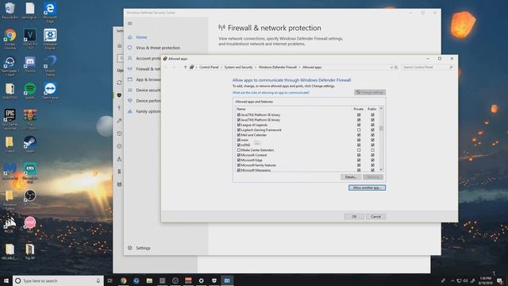Viewport: 508px width, 286px height.
Task: Open Wallpaper Engine desktop shortcut
Action: pyautogui.click(x=50, y=39)
